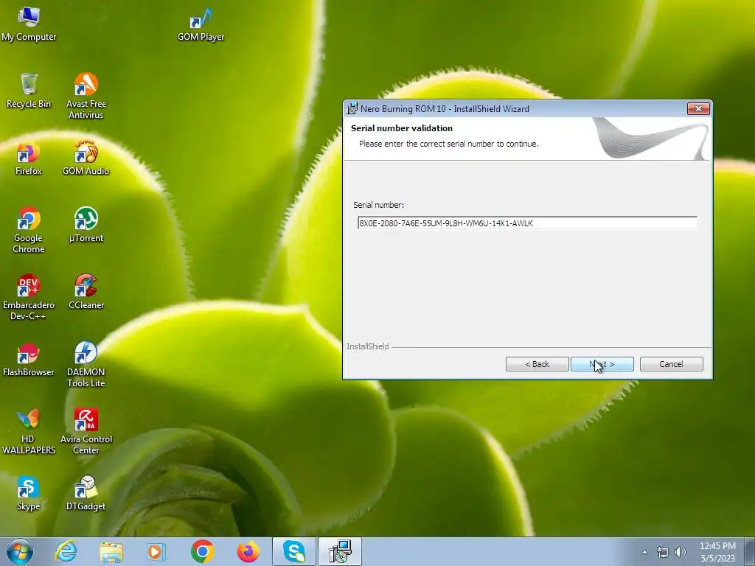755x566 pixels.
Task: Click the Serial number input field
Action: coord(527,223)
